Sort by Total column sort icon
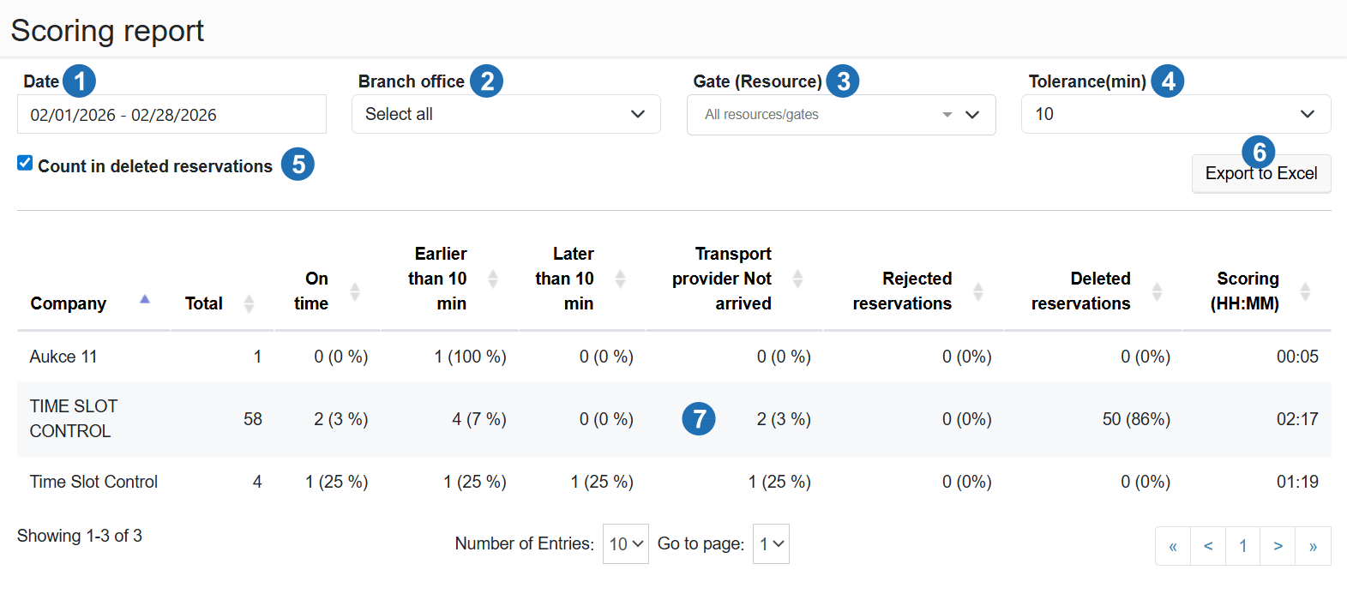1347x600 pixels. pyautogui.click(x=249, y=303)
